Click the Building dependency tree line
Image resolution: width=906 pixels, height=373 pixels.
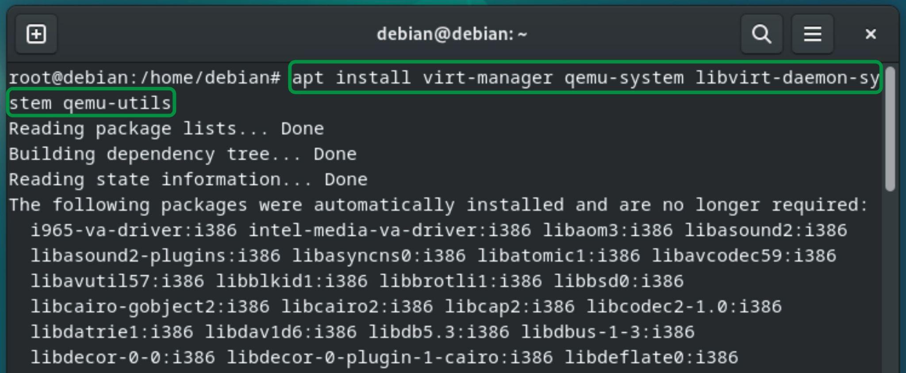(183, 154)
